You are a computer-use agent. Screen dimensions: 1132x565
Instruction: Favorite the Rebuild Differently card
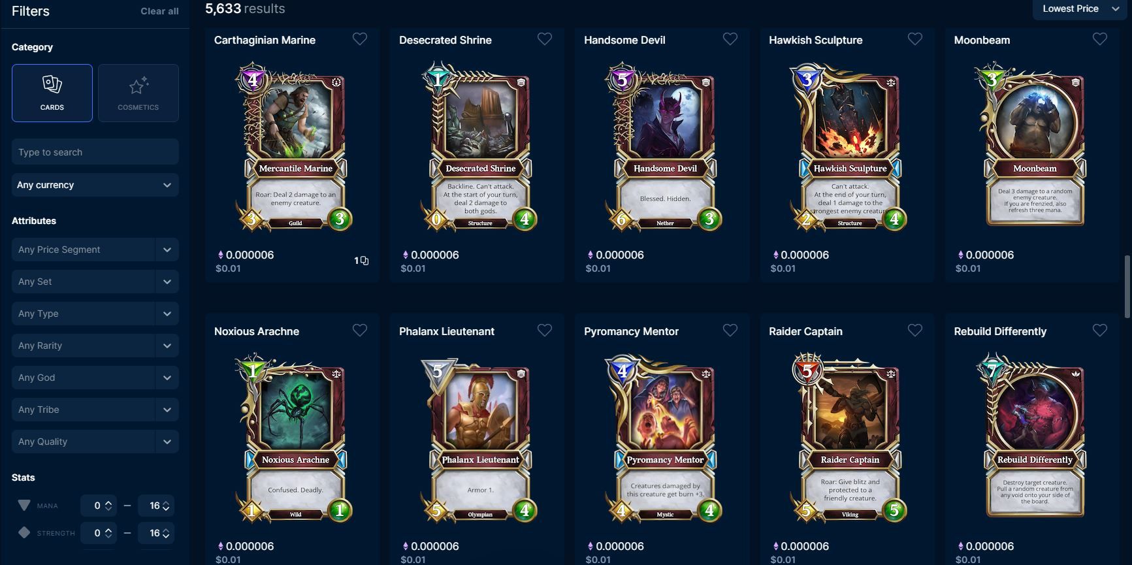[1100, 331]
